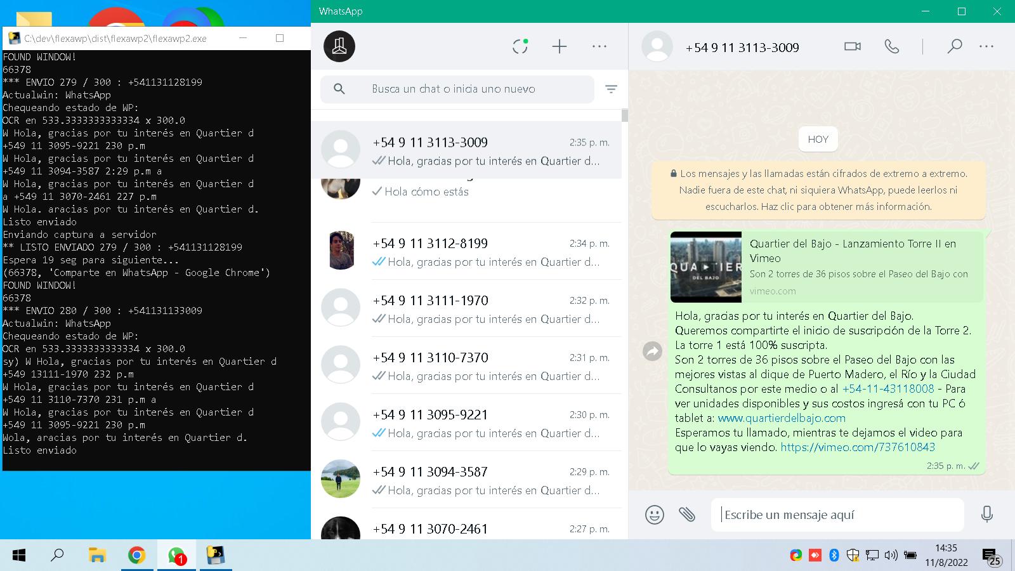Start a new chat with plus icon
This screenshot has height=571, width=1015.
click(560, 46)
